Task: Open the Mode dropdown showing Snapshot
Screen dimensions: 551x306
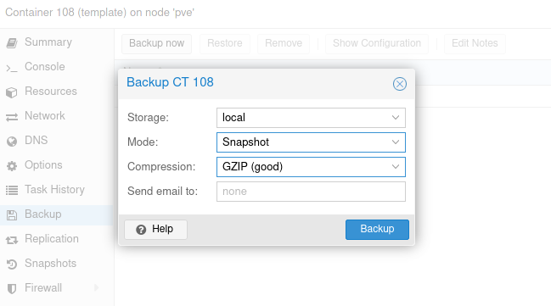Action: 311,142
